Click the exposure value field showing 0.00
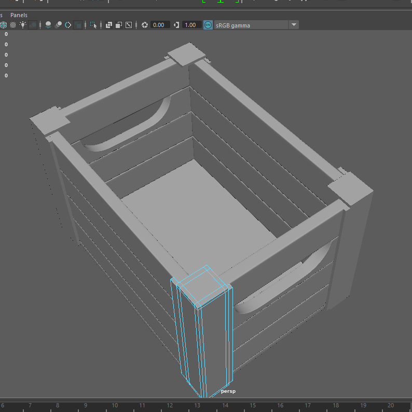The image size is (412, 412). point(160,25)
